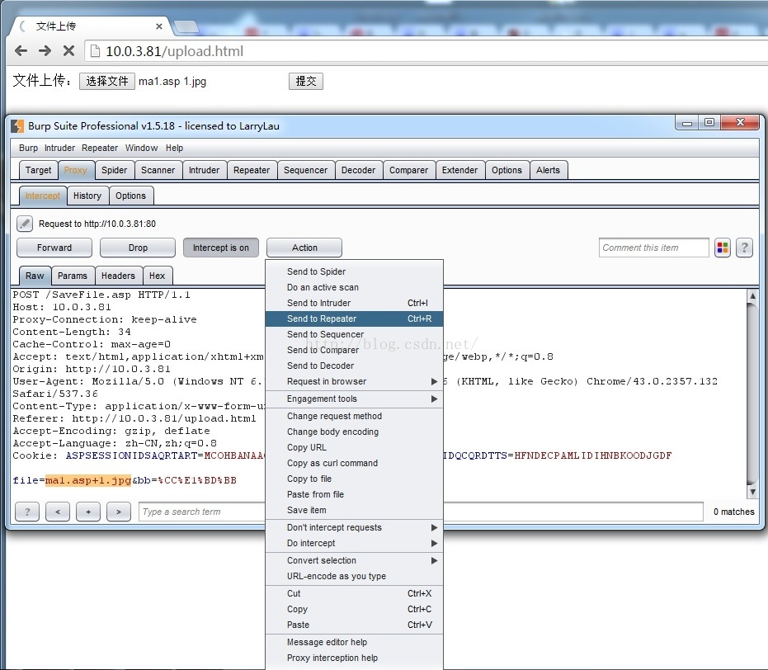768x670 pixels.
Task: Switch to the Spider tab
Action: pyautogui.click(x=114, y=170)
